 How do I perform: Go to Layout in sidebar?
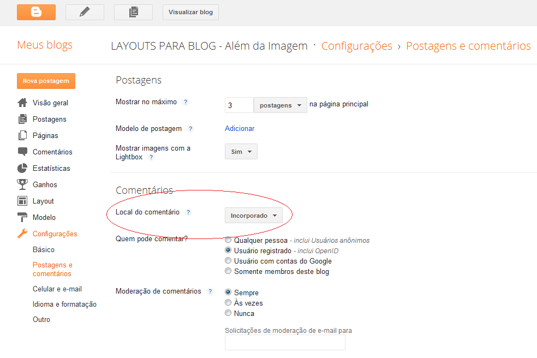pos(43,201)
